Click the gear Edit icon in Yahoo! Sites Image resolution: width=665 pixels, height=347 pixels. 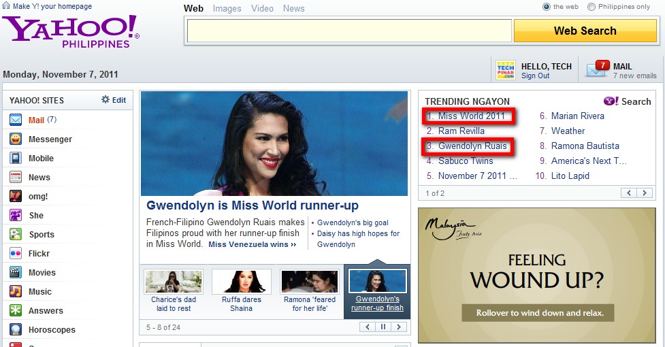pos(106,99)
